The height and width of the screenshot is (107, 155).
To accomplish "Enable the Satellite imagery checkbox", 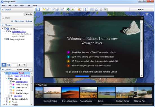I will 11,93.
